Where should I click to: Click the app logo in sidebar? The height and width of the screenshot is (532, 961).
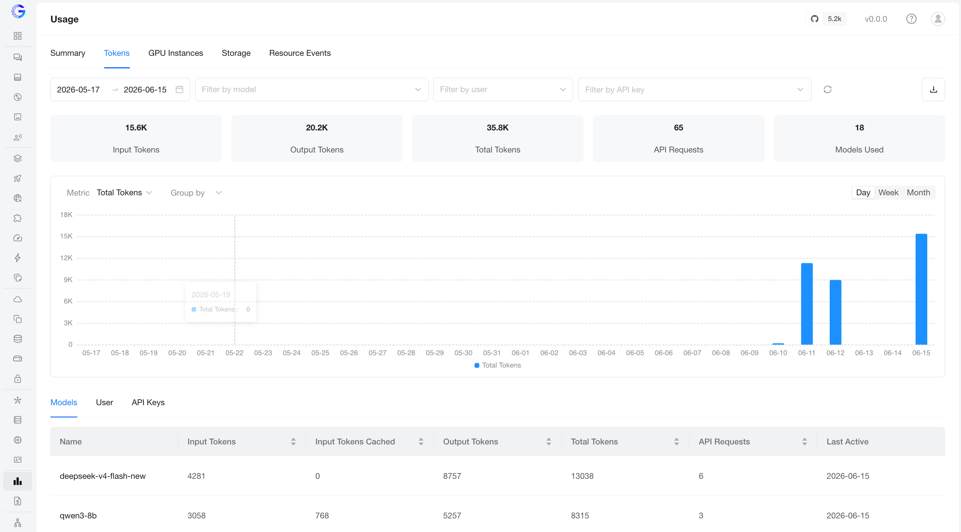pyautogui.click(x=18, y=11)
